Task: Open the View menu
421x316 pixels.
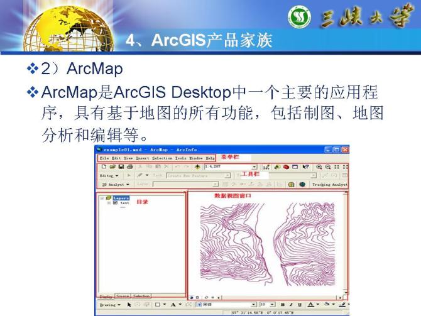Action: 128,158
